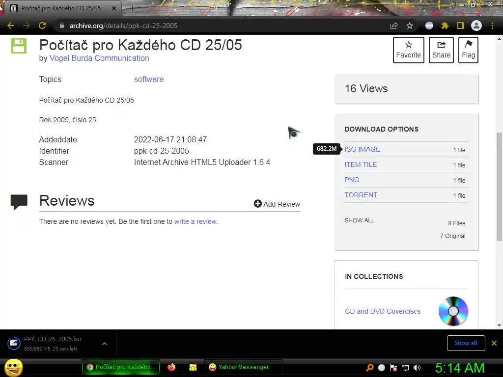Click the Addeddate value 2022-06-17 21:08:47
Viewport: 503px width, 377px height.
point(170,140)
